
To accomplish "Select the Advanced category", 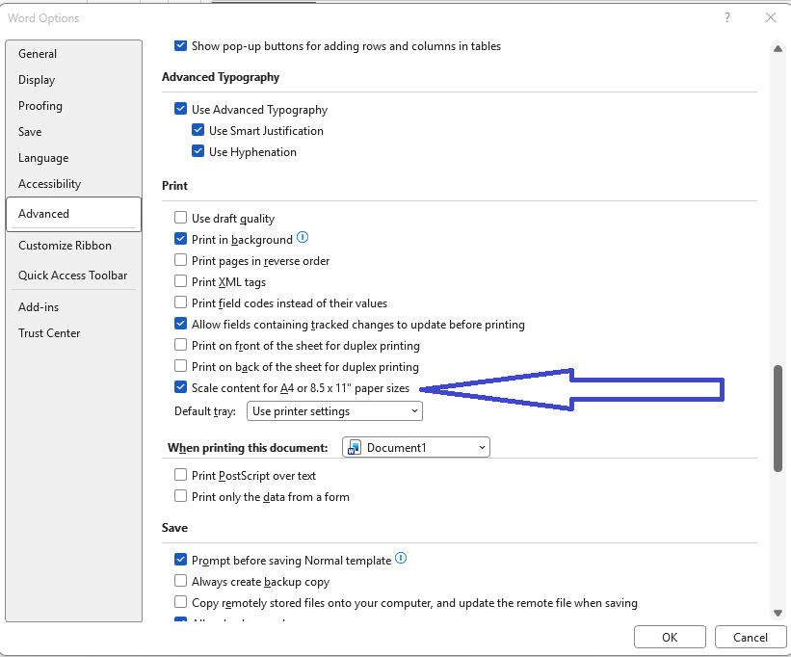I will pos(73,214).
